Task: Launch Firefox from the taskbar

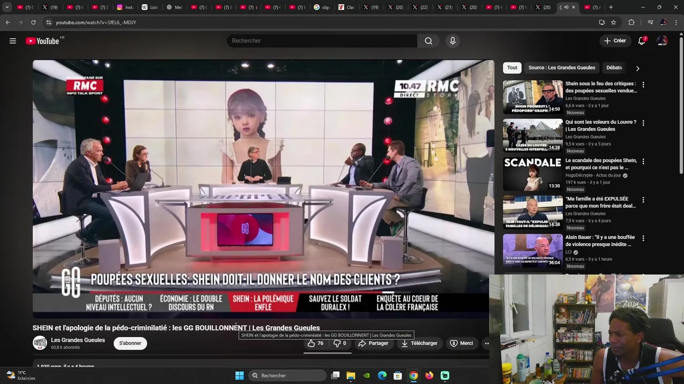Action: pyautogui.click(x=429, y=375)
